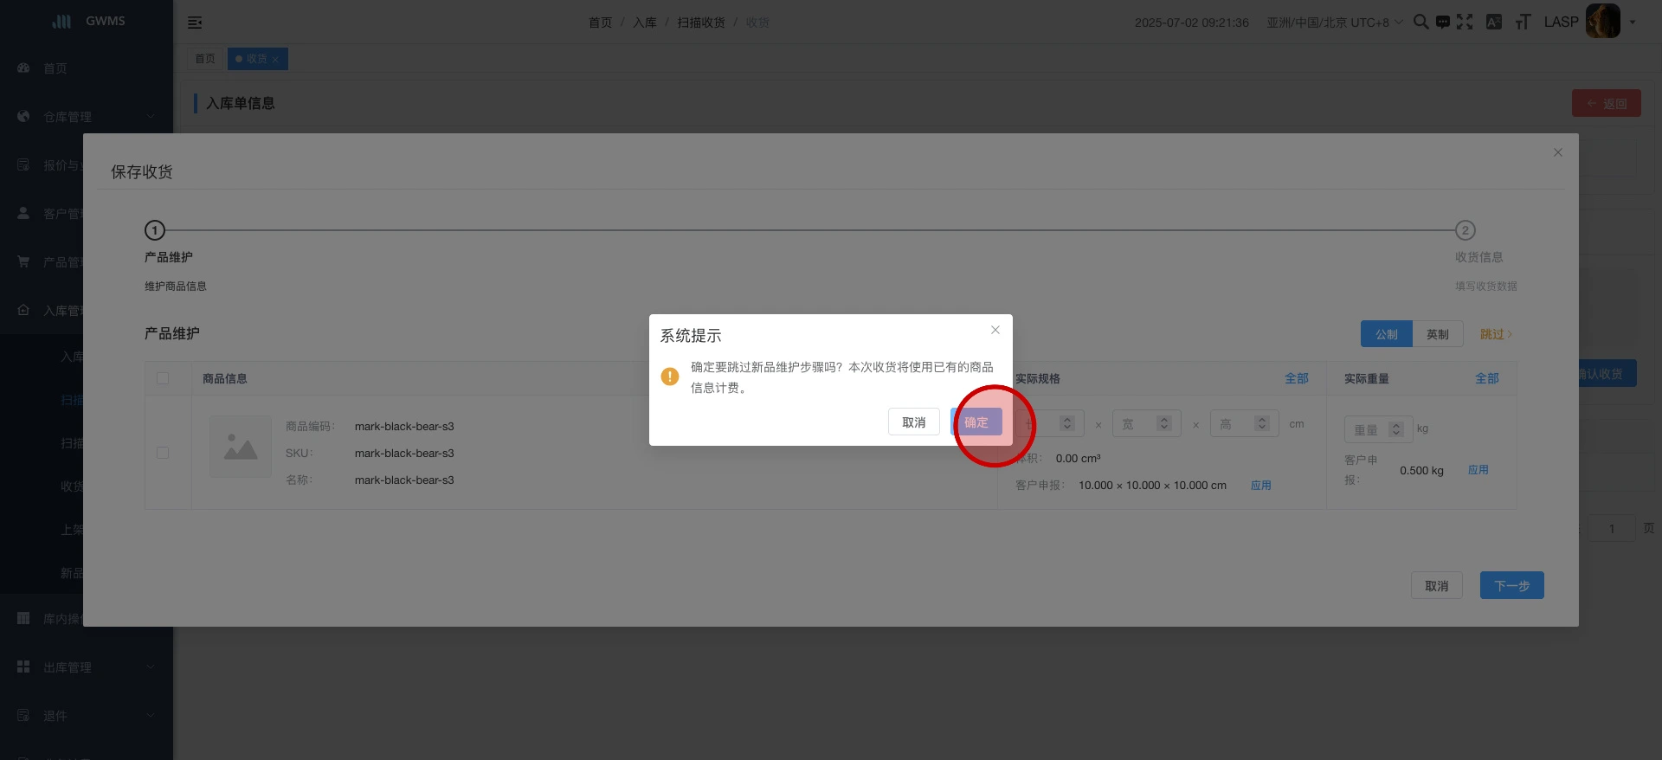Expand the 出库管理 sidebar menu
The height and width of the screenshot is (760, 1662).
coord(87,667)
